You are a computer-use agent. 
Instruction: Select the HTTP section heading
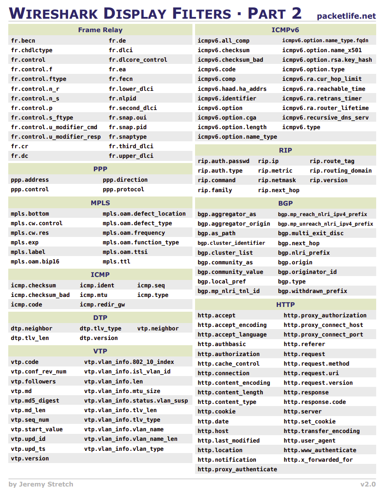[x=285, y=305]
